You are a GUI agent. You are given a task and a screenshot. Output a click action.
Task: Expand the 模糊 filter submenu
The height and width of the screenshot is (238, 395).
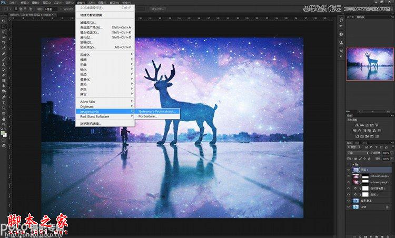105,60
